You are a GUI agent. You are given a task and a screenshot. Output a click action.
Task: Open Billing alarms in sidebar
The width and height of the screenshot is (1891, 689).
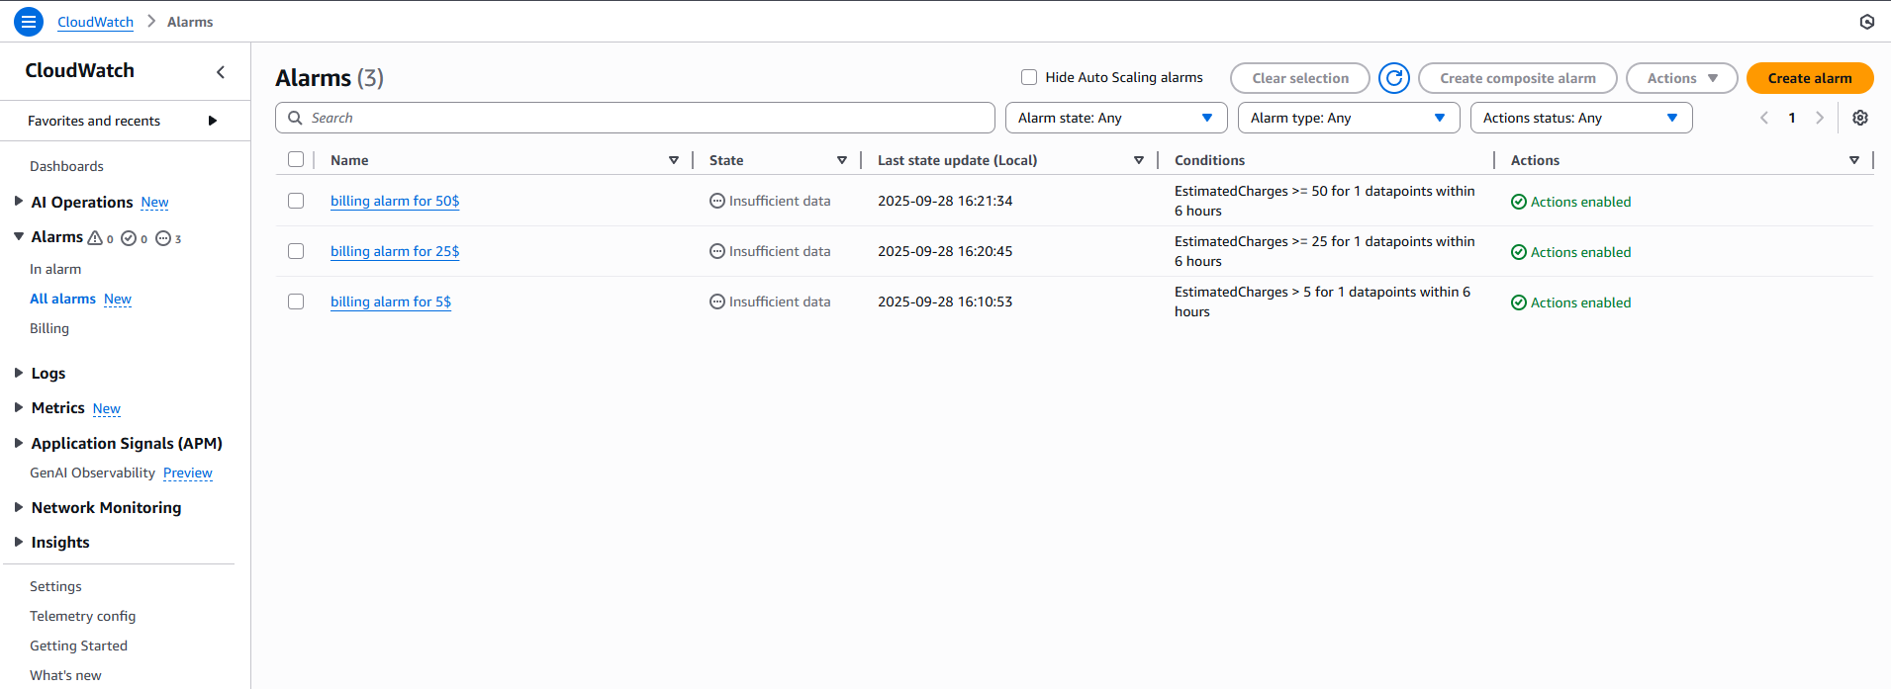[x=49, y=328]
